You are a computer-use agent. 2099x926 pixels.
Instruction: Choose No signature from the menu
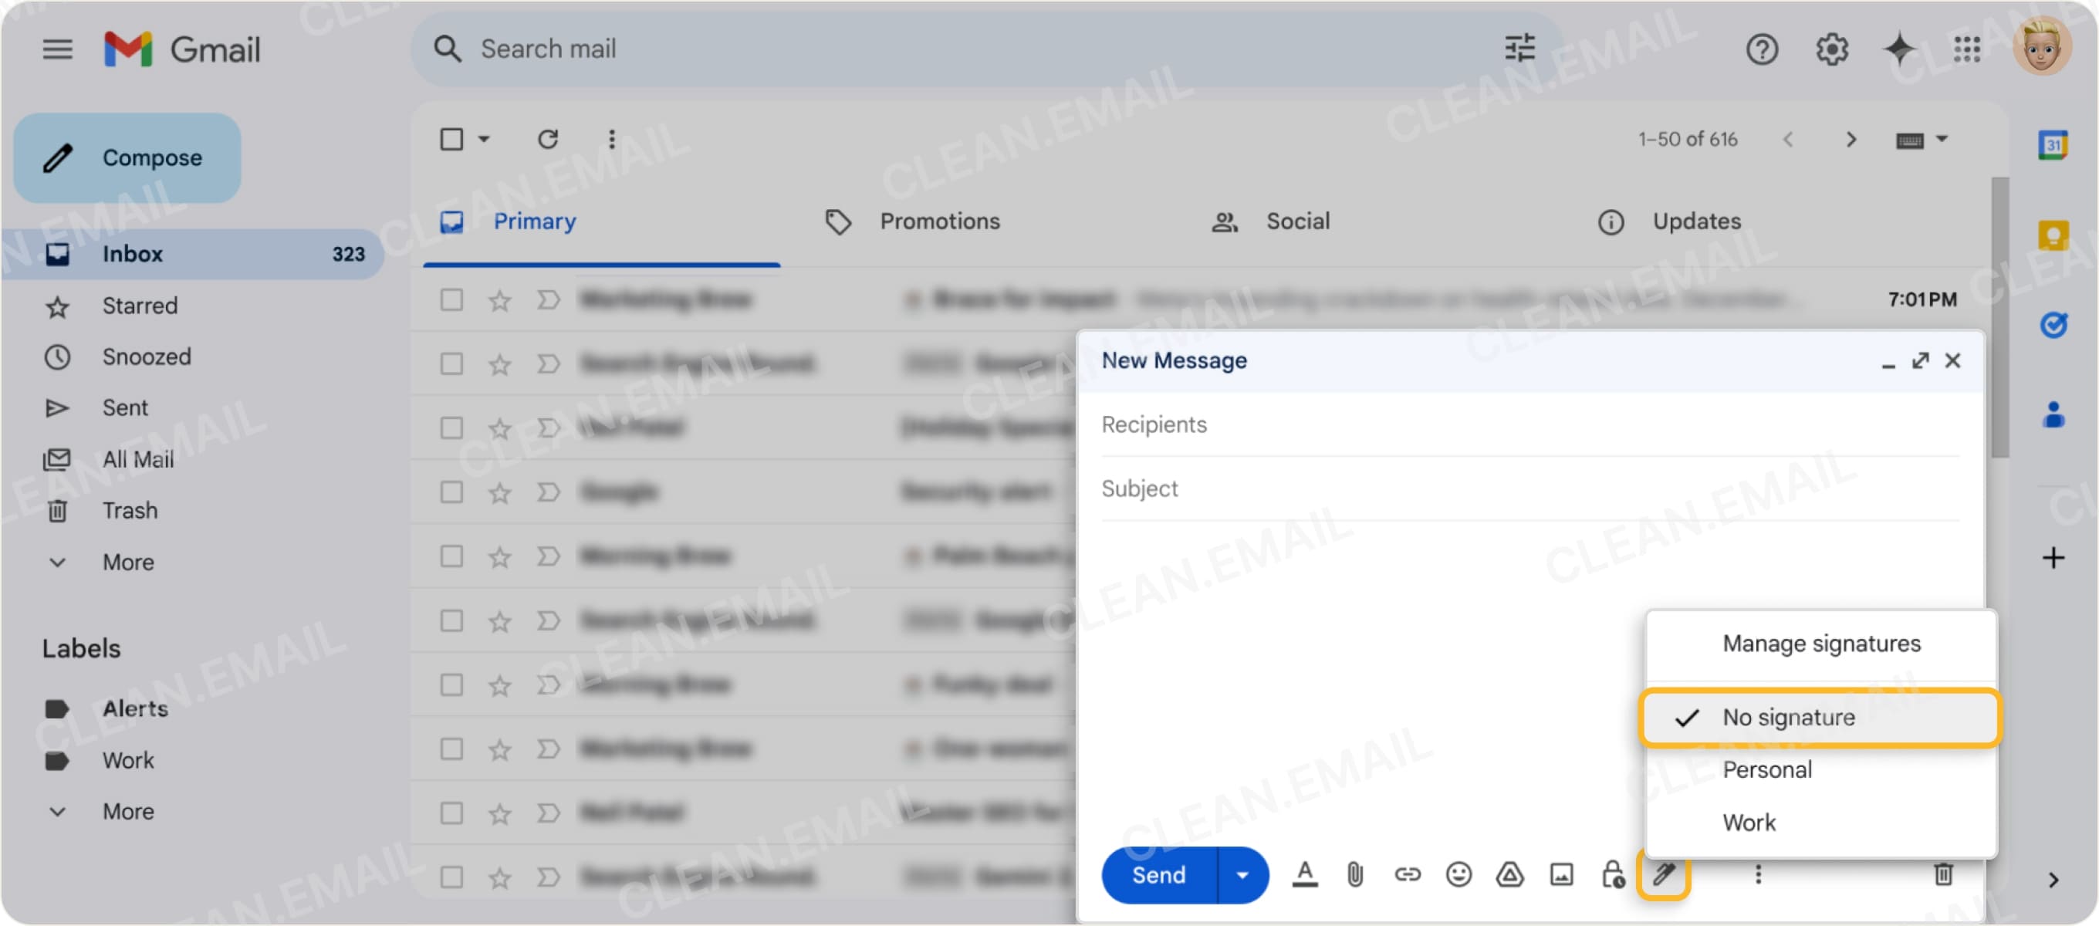(x=1788, y=718)
